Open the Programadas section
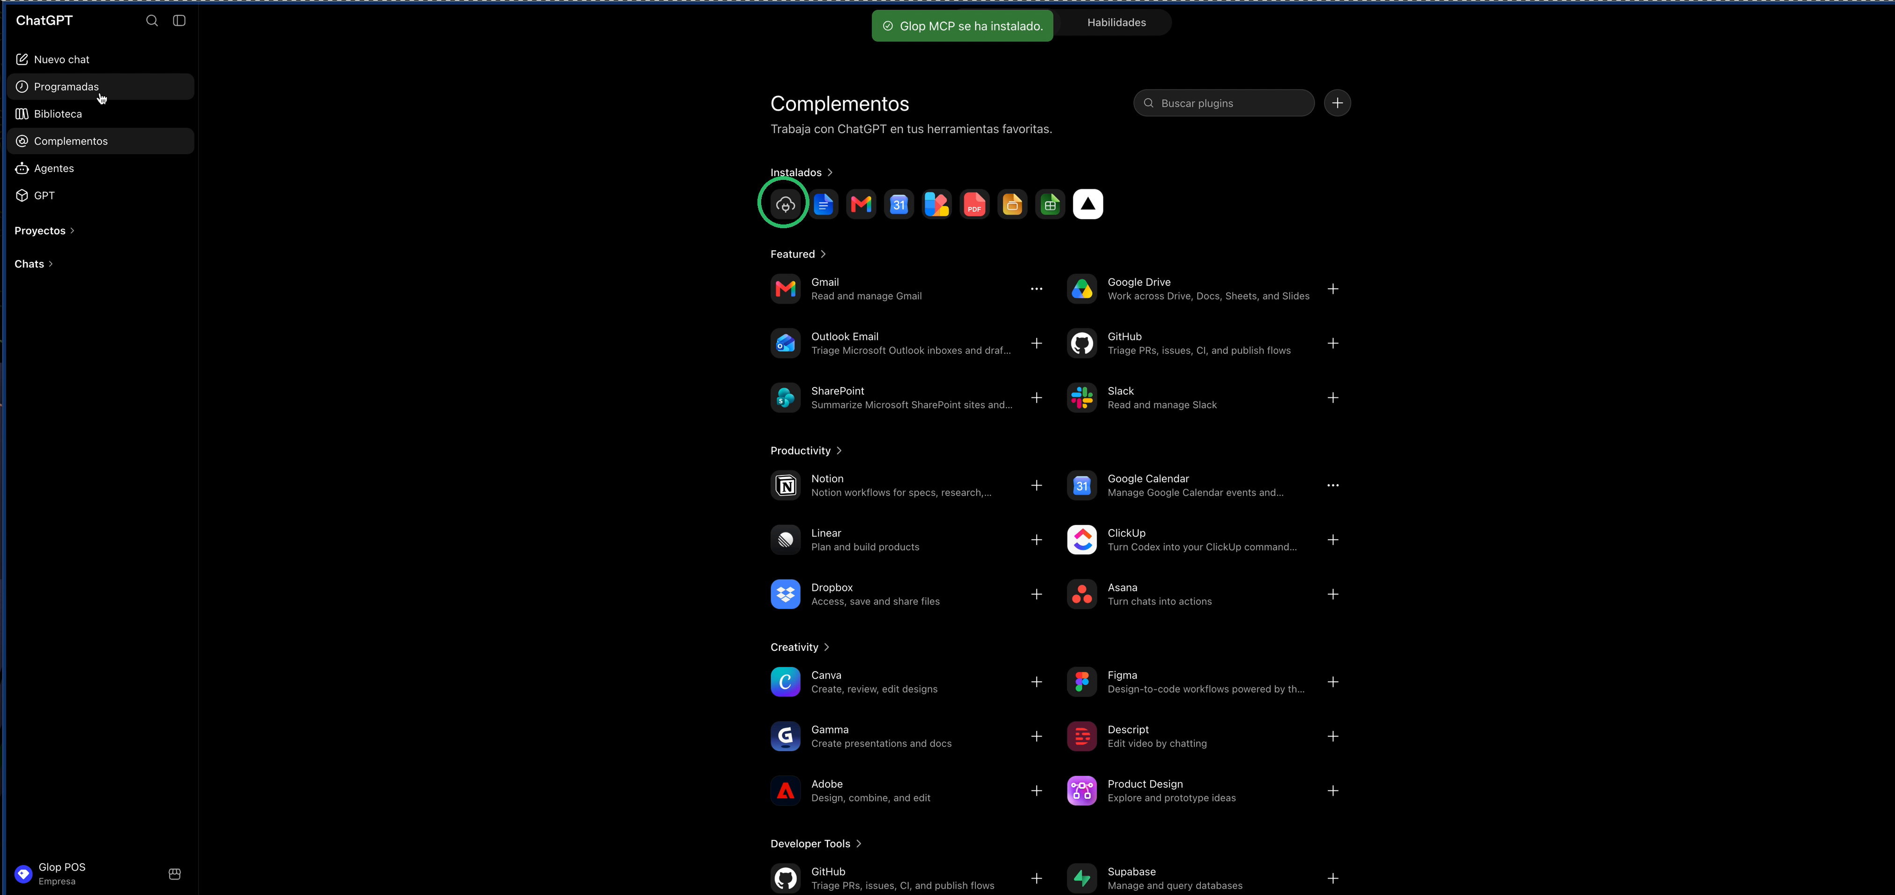Image resolution: width=1895 pixels, height=895 pixels. 101,87
